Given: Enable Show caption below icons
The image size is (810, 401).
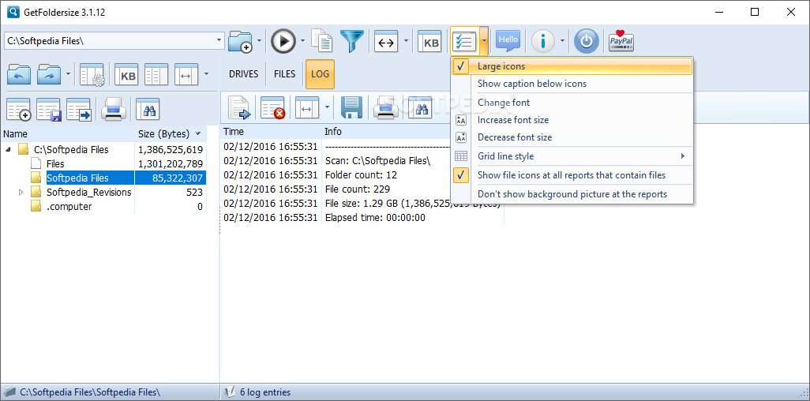Looking at the screenshot, I should pos(572,84).
